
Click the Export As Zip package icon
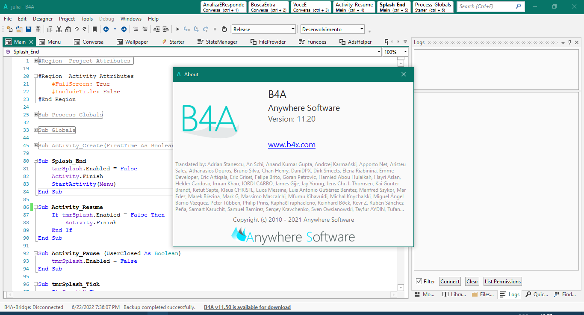[38, 29]
